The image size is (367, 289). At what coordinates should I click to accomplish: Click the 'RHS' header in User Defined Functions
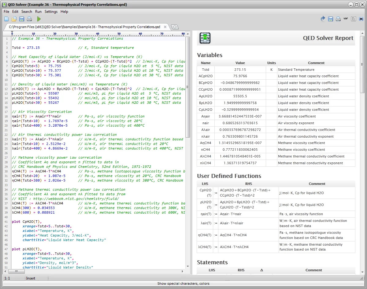(249, 184)
